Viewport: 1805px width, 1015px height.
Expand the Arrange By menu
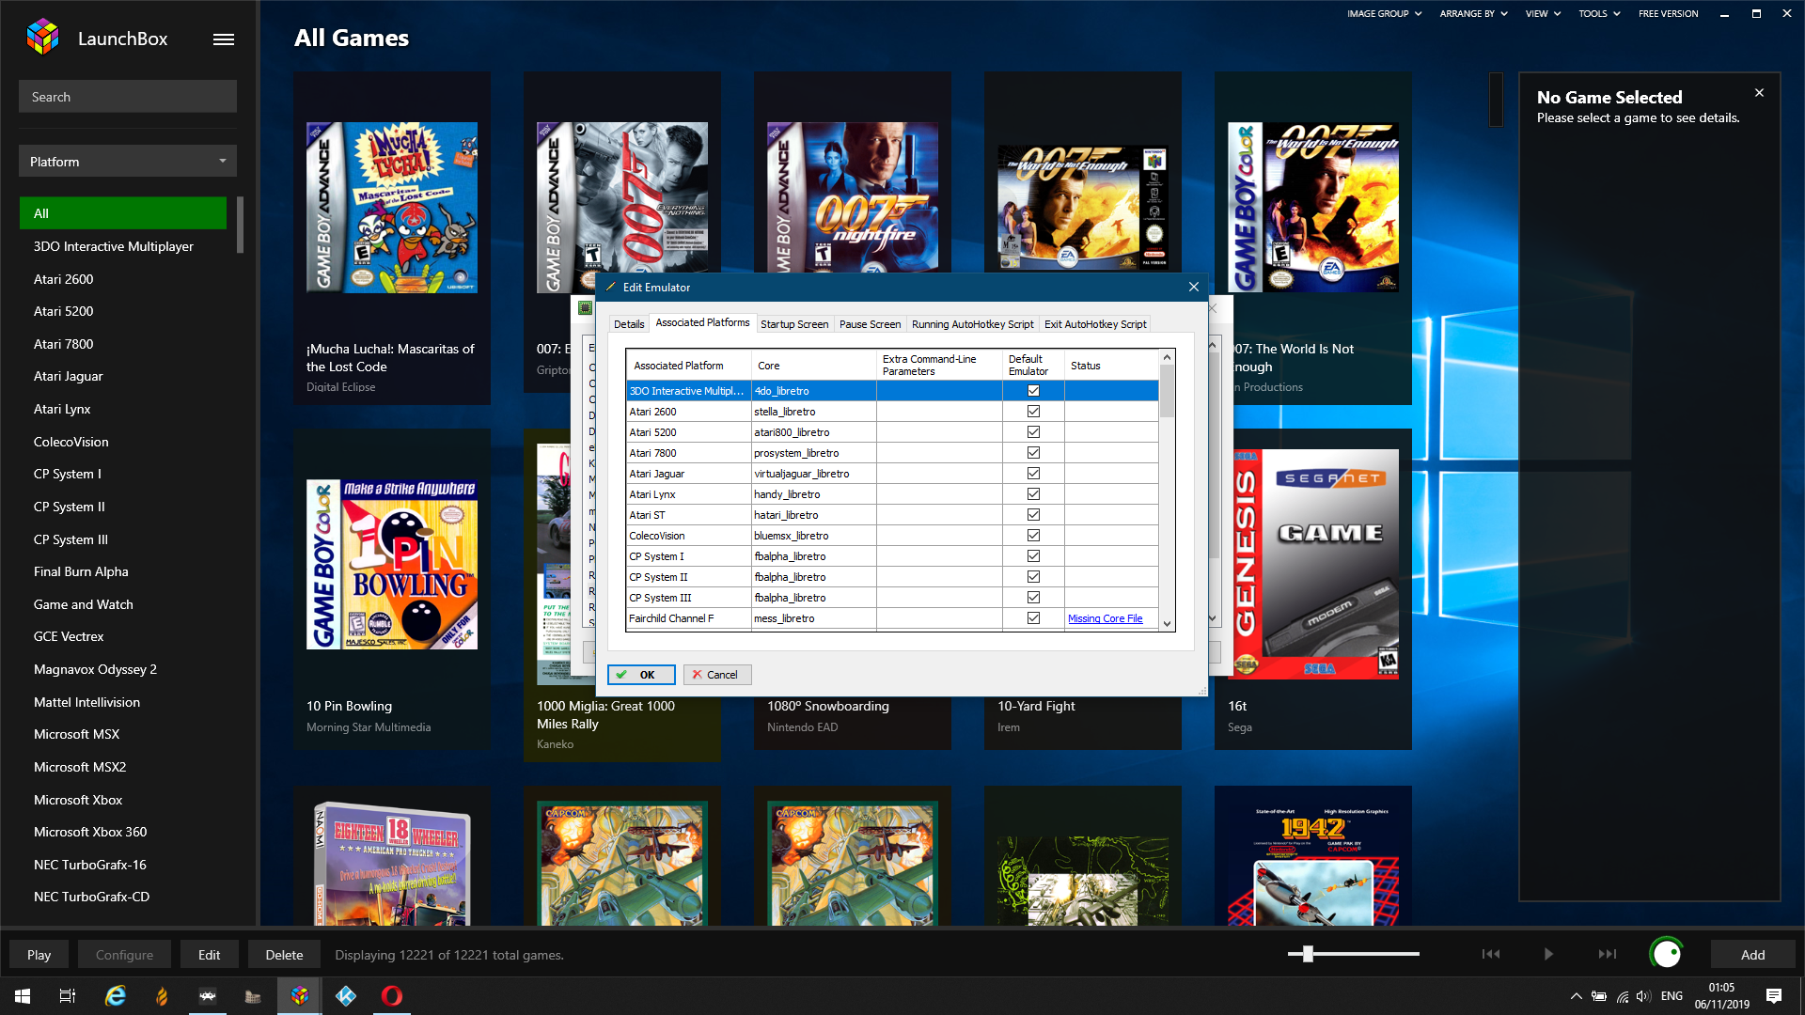1473,14
